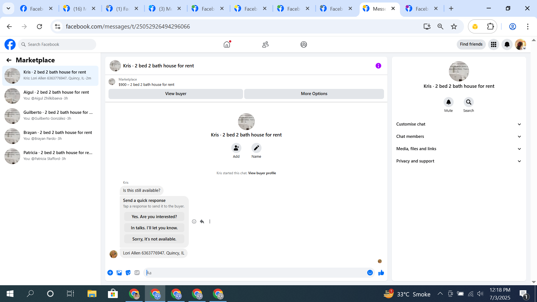The image size is (537, 302).
Task: Click the View buyer button
Action: [176, 94]
